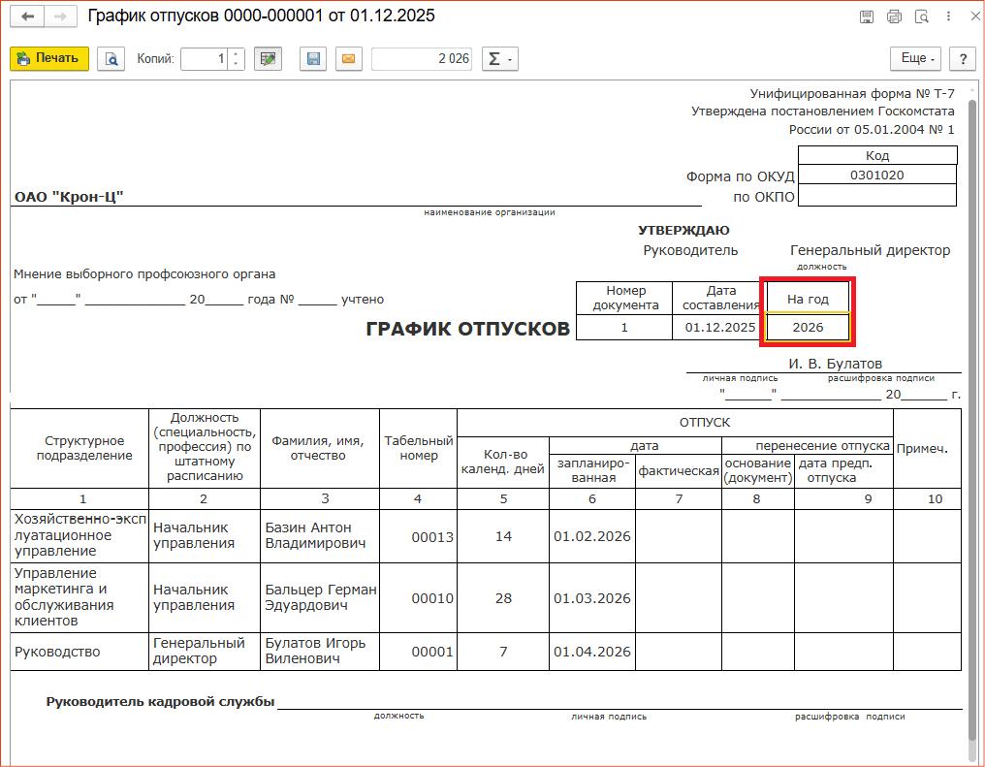Click the vertical scrollbar of the report
This screenshot has height=767, width=985.
click(x=972, y=388)
